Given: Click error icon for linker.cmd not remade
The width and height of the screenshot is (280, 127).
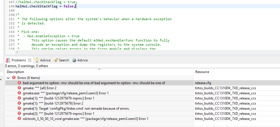Looking at the screenshot, I should (x=19, y=108).
